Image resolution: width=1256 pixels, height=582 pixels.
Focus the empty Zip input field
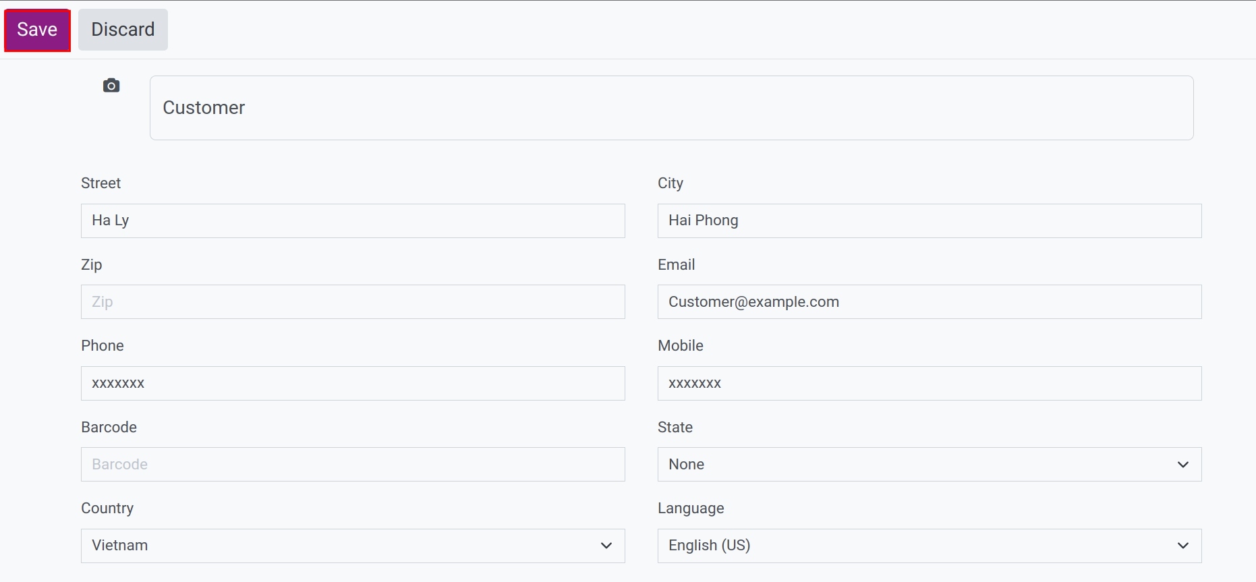(353, 302)
